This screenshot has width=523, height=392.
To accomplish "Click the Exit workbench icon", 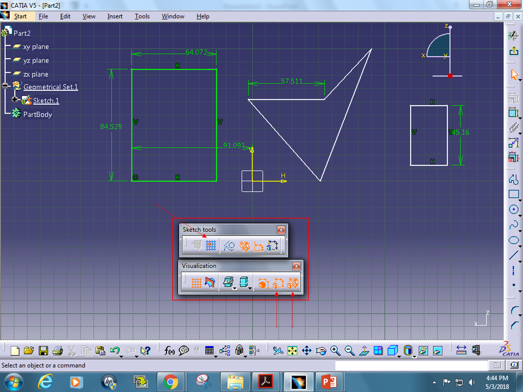I will coord(514,51).
